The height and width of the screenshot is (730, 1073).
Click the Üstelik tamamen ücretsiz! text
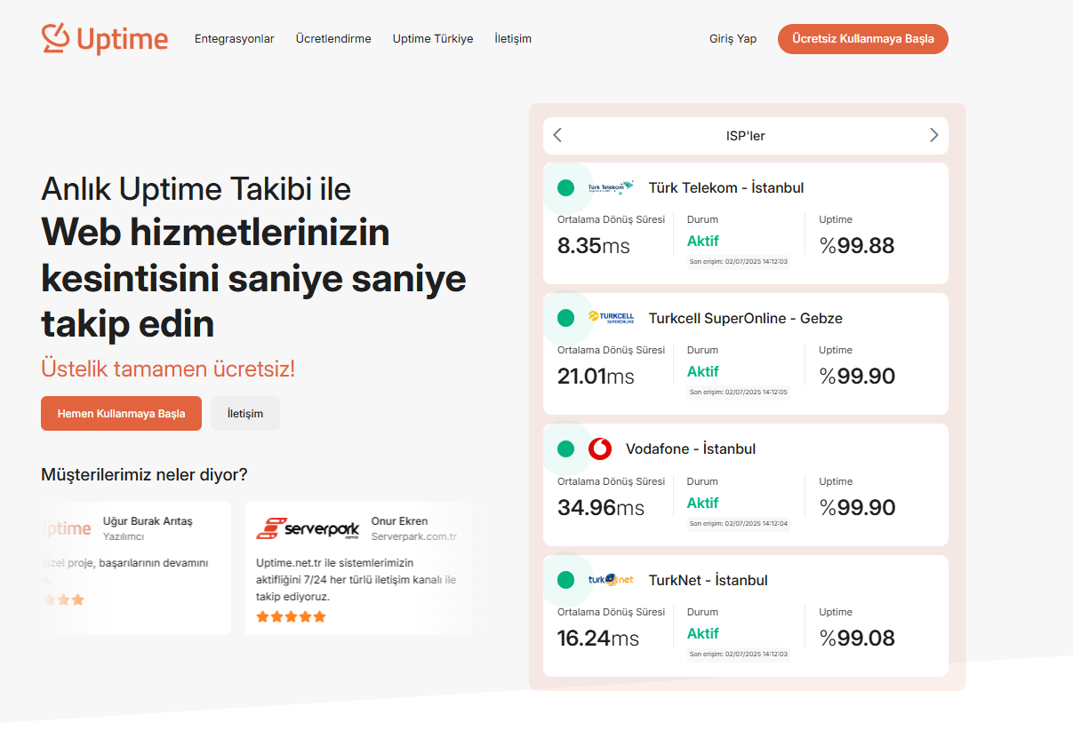[x=168, y=369]
